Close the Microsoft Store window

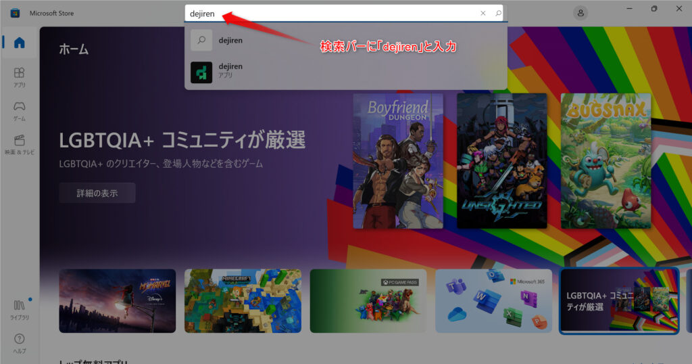coord(678,8)
